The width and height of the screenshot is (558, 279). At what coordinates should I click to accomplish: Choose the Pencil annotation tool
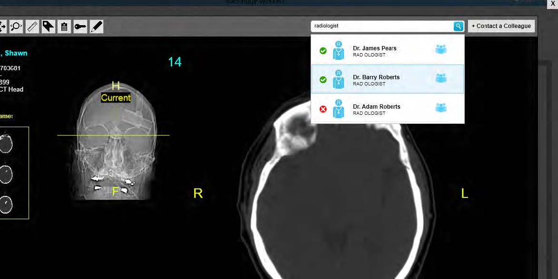coord(96,27)
